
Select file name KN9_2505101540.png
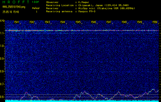click(14, 7)
